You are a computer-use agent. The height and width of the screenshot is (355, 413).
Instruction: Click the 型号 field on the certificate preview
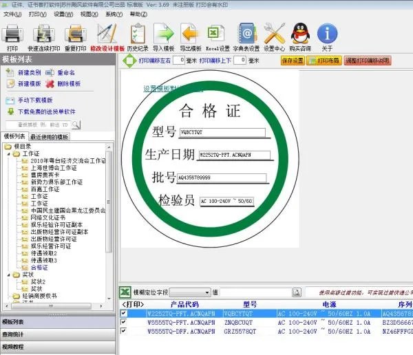(x=222, y=132)
